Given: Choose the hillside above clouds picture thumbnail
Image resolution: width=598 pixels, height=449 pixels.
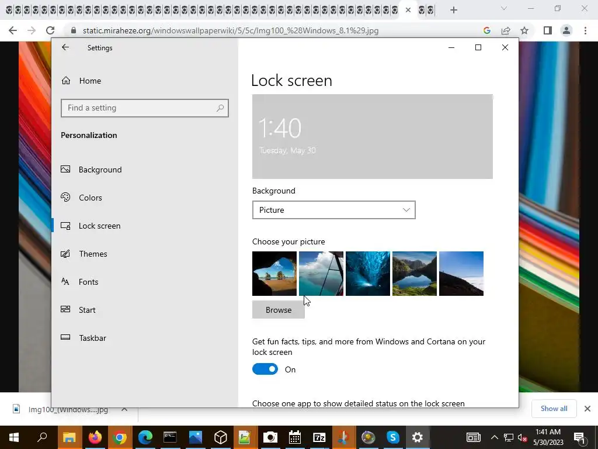Looking at the screenshot, I should (x=461, y=274).
